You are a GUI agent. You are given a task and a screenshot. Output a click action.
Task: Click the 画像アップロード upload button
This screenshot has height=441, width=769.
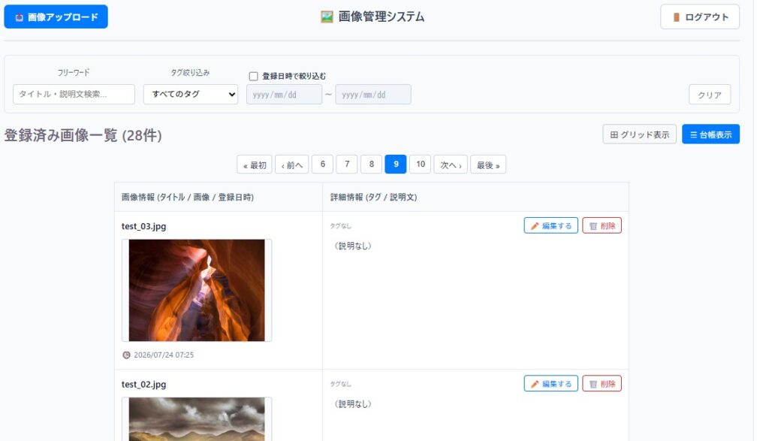click(56, 17)
